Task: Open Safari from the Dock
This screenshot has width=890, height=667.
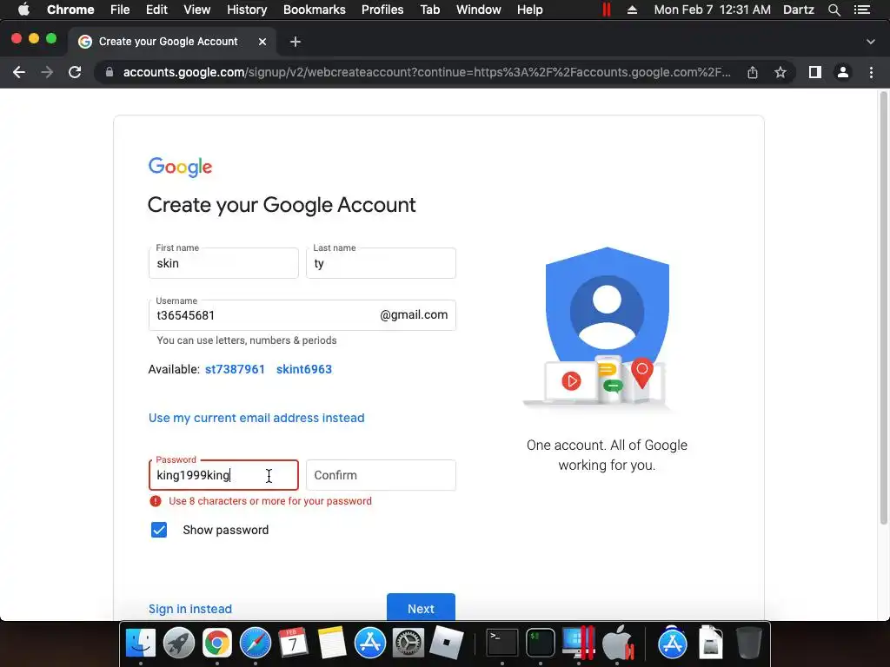Action: (x=256, y=644)
